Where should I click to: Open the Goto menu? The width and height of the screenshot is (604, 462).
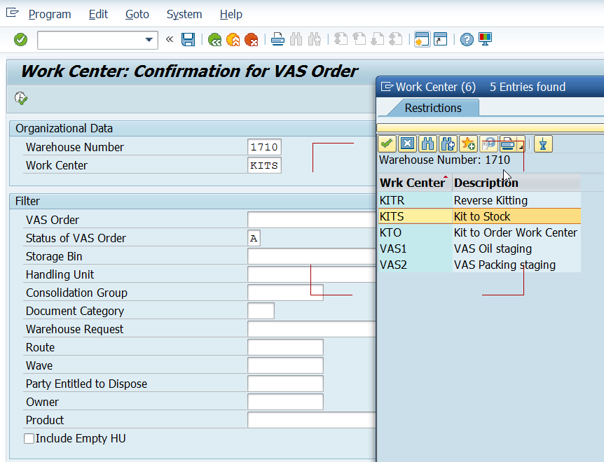coord(137,14)
